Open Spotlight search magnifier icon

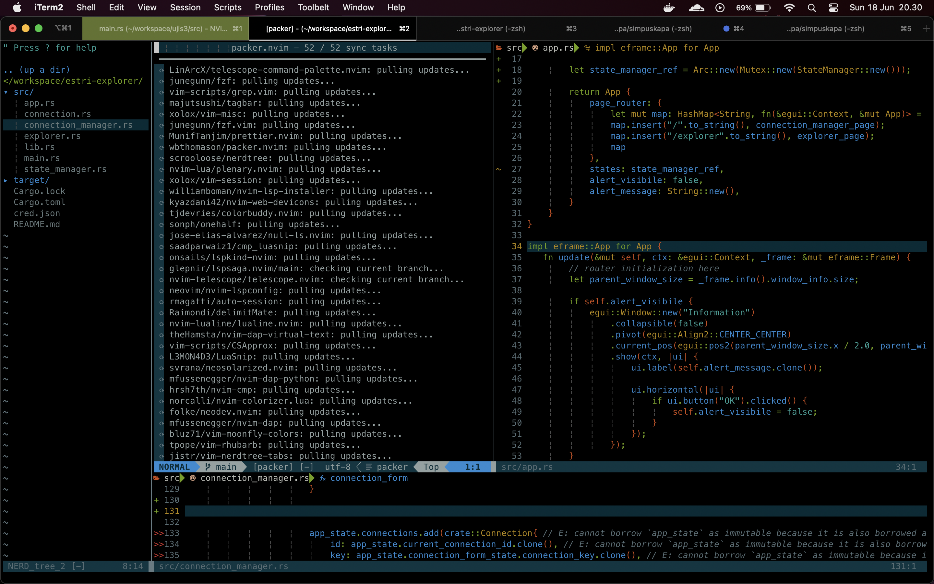coord(811,8)
